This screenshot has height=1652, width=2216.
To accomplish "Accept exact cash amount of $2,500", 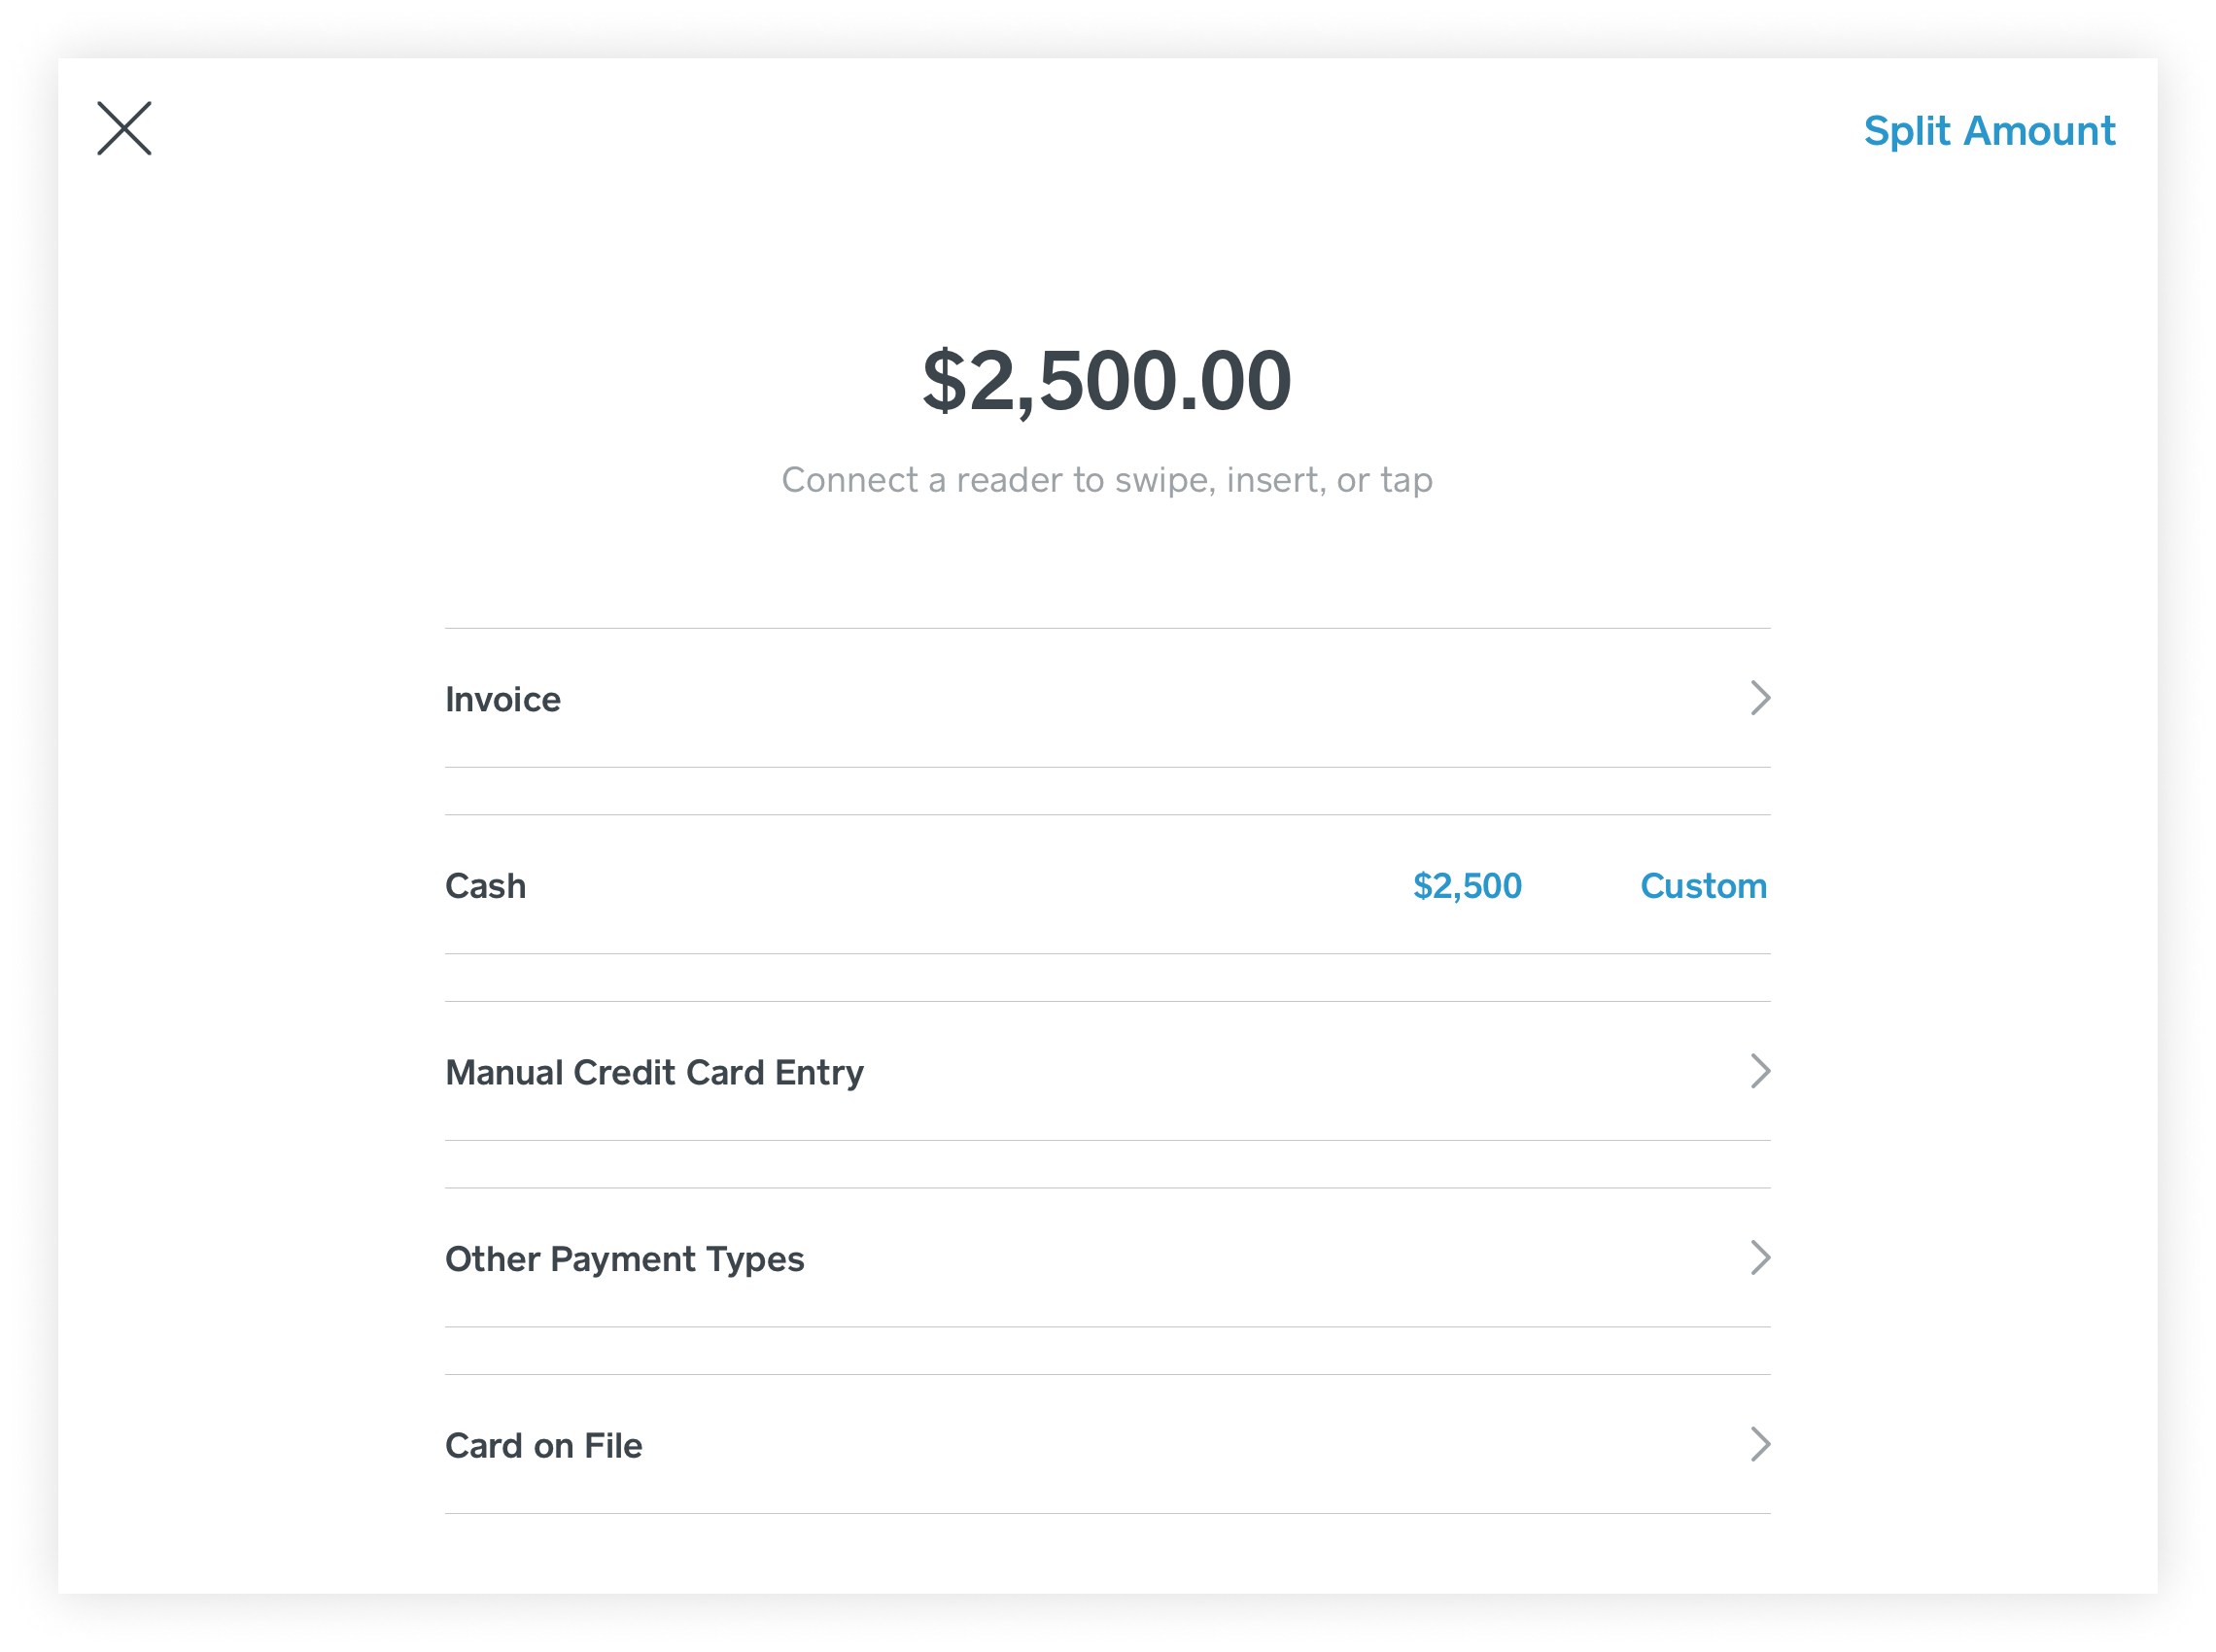I will 1467,886.
